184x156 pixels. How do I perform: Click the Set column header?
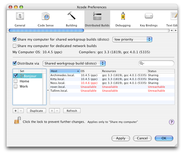click(x=30, y=71)
